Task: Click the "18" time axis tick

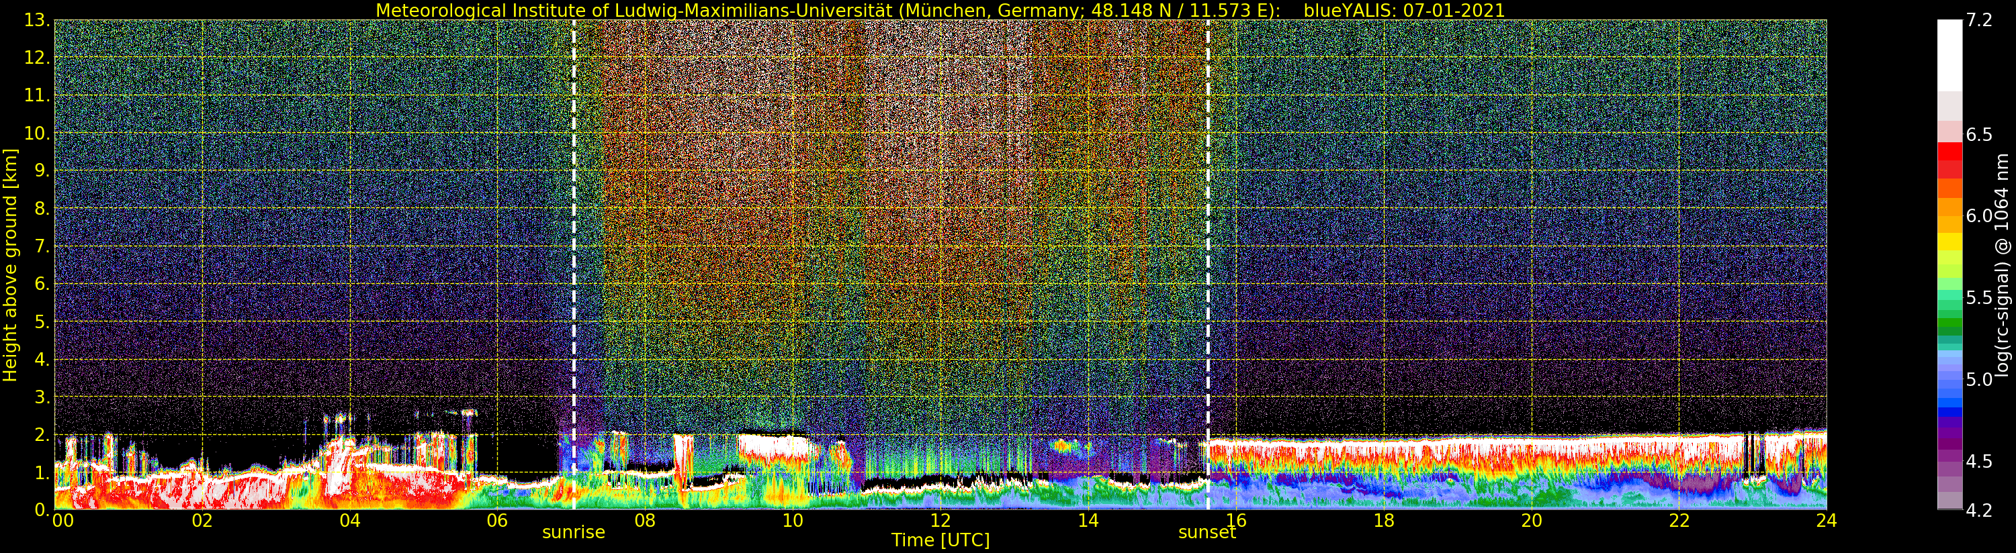Action: [x=1384, y=521]
